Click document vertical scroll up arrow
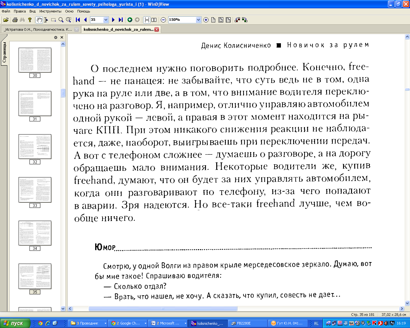Viewport: 410px width, 328px height. point(407,37)
